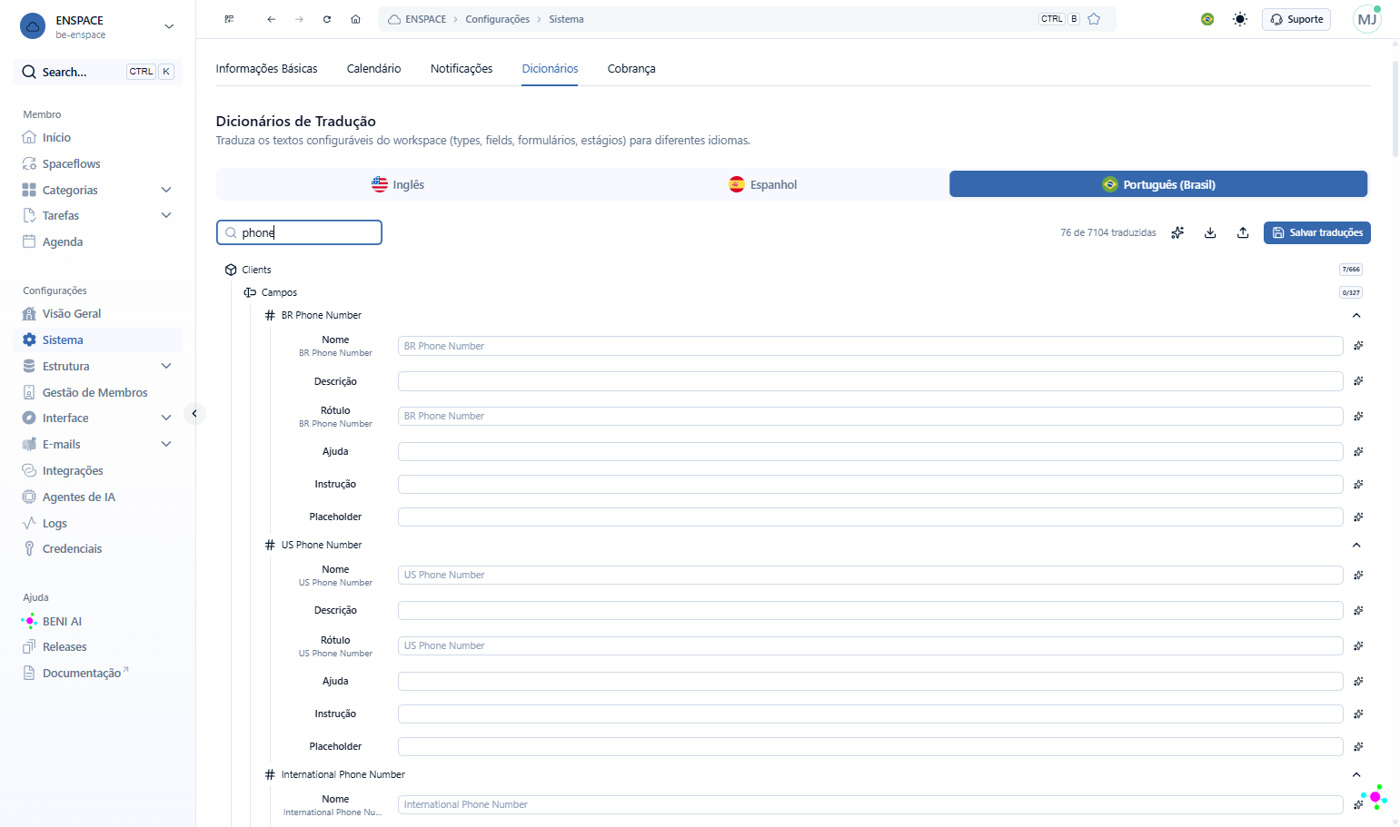Click the Salvar traduções button
Viewport: 1400px width, 827px height.
click(x=1316, y=232)
